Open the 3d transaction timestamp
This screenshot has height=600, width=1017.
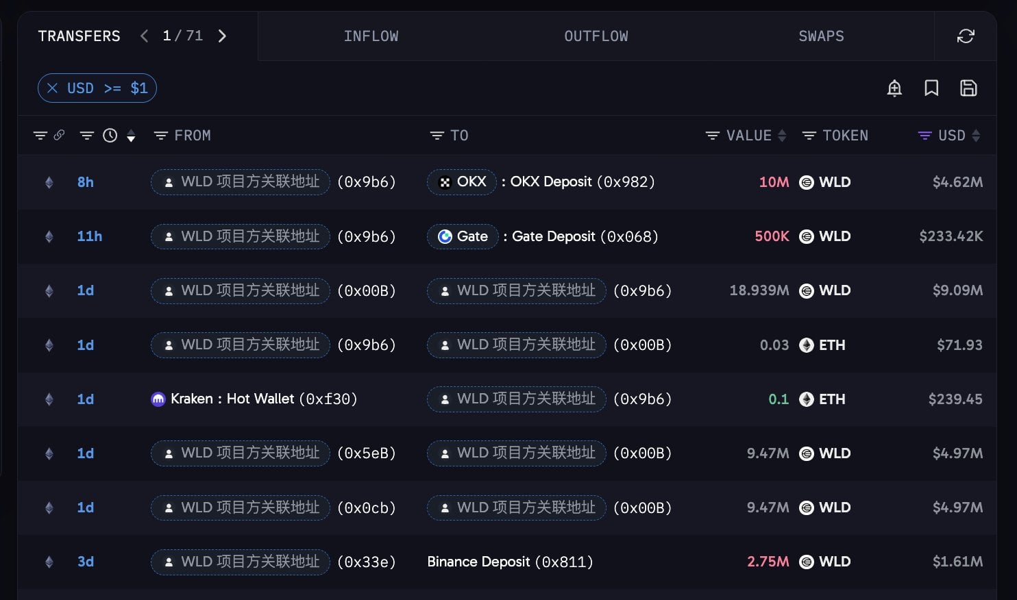point(86,562)
